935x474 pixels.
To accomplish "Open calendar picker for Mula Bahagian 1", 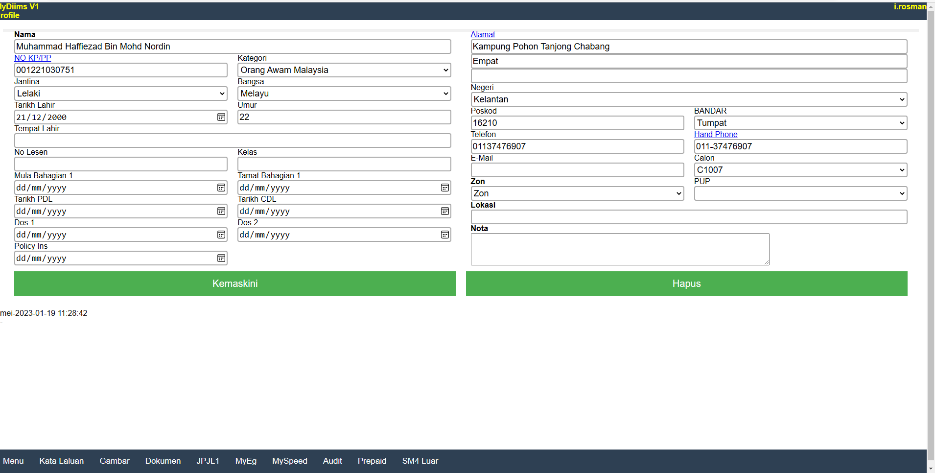I will click(x=221, y=188).
